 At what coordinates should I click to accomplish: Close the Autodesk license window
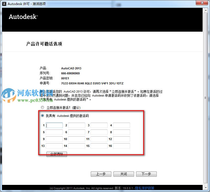pos(202,3)
